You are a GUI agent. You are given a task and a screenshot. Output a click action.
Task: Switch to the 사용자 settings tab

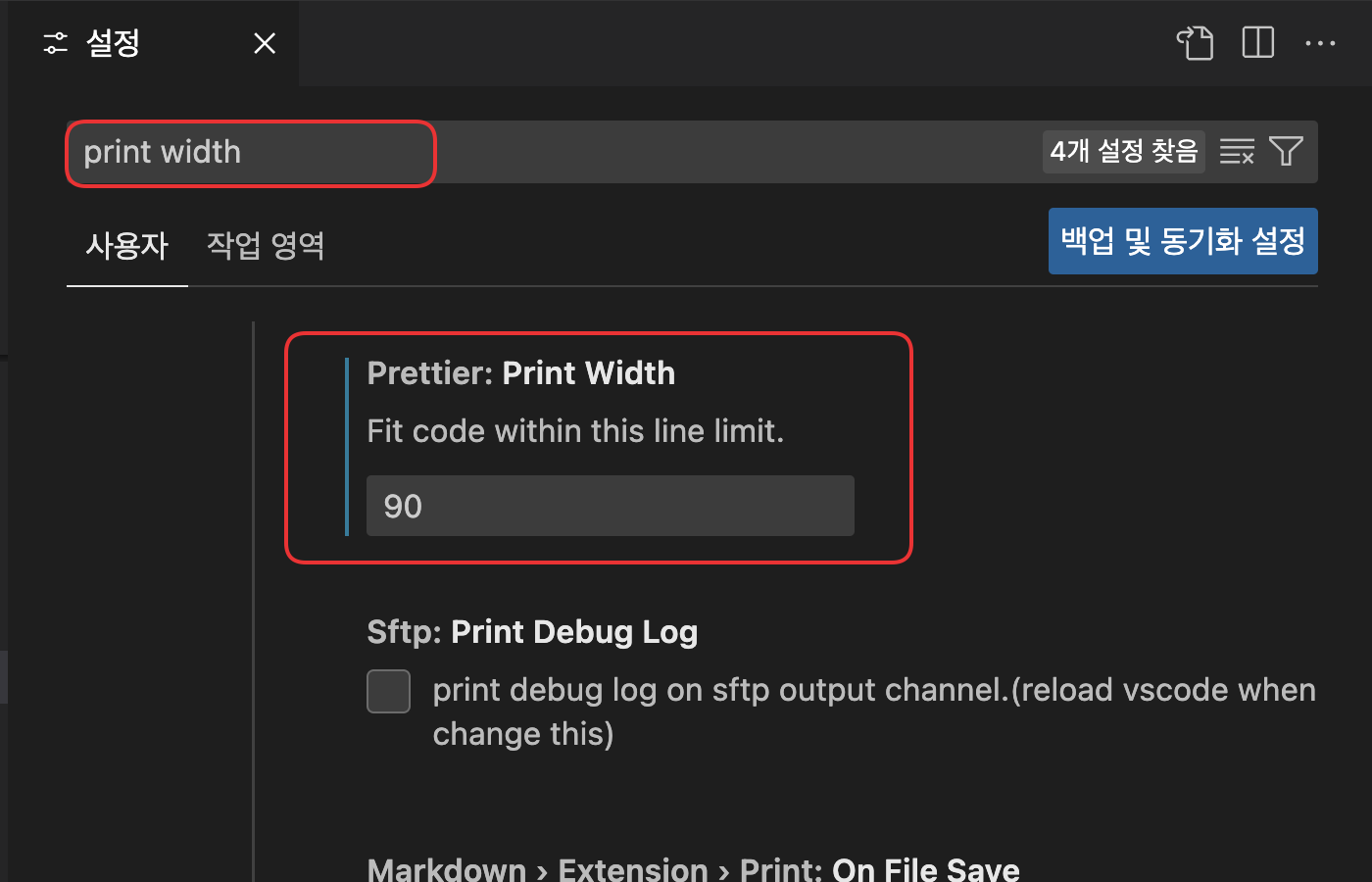click(127, 245)
